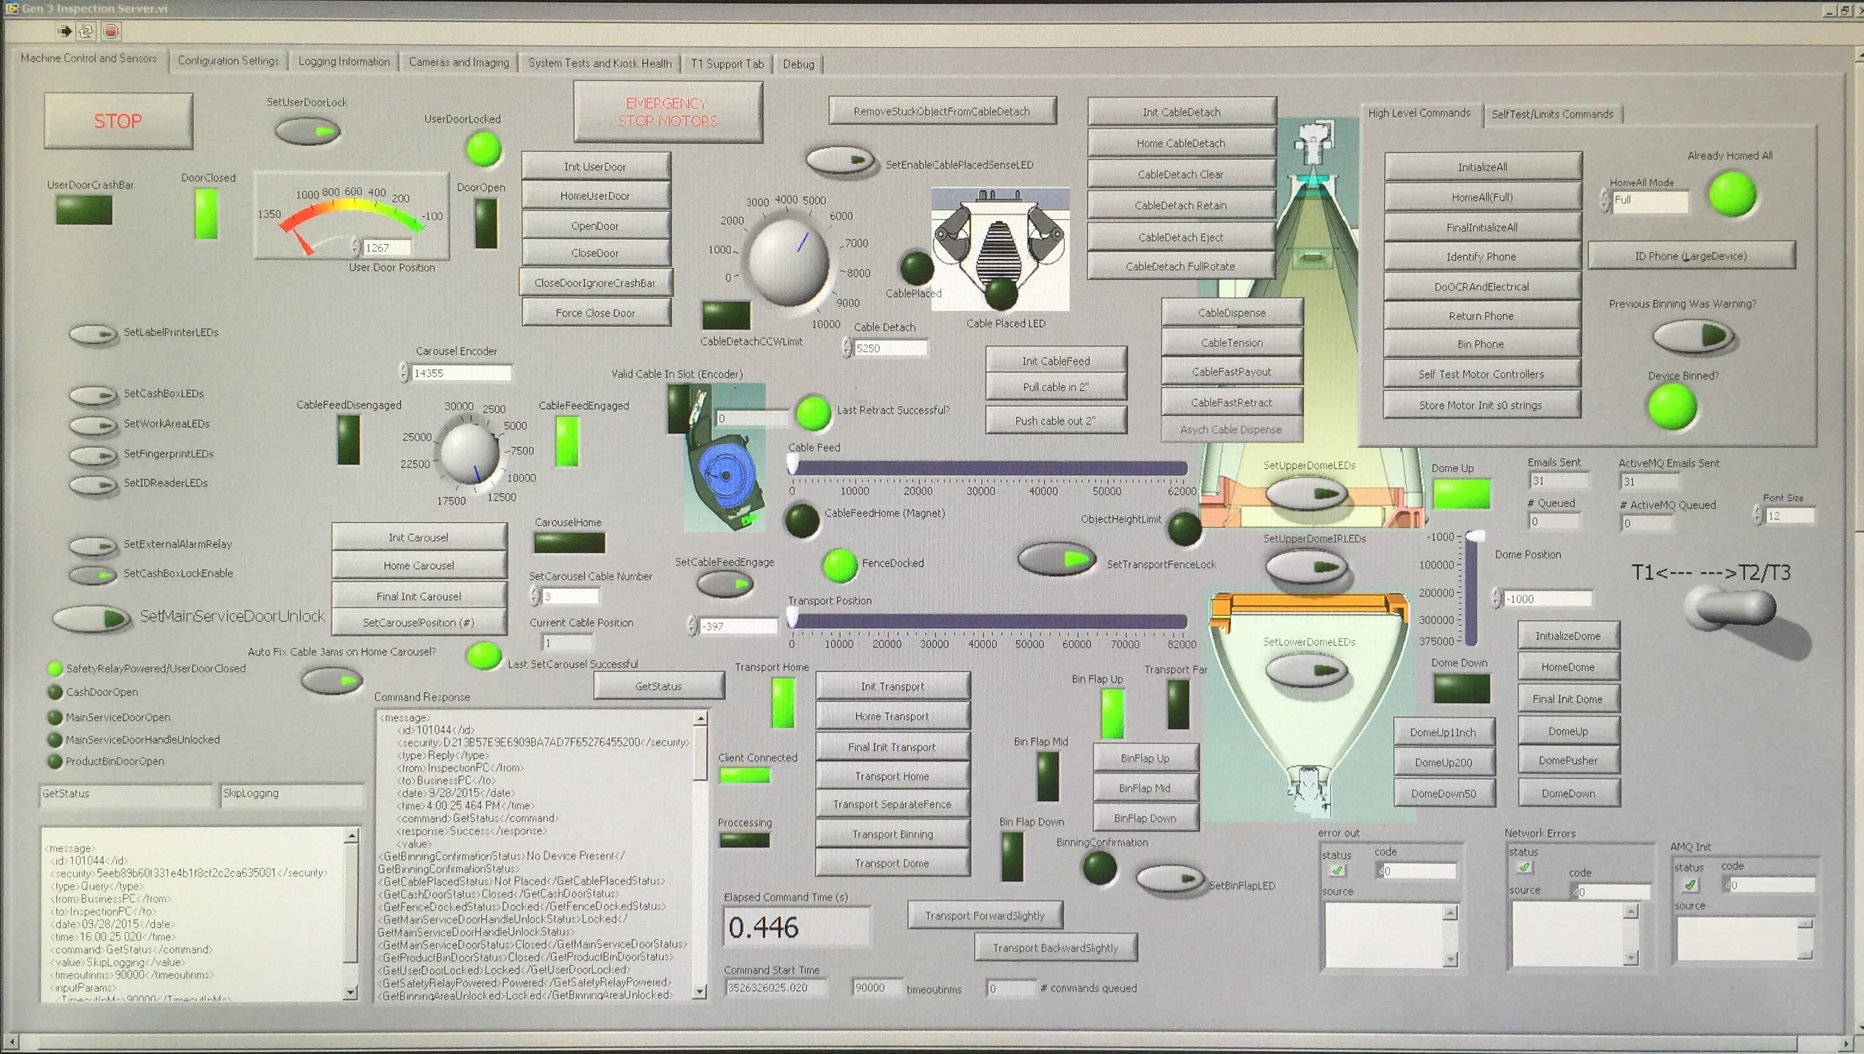Click the HomeAll Mode selector arrows

click(x=1605, y=200)
